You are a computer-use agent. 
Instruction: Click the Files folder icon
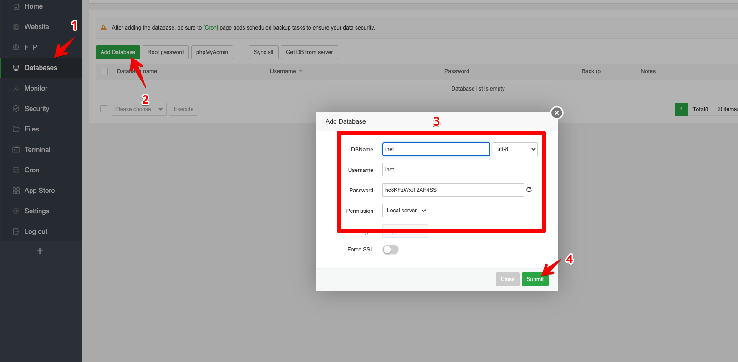[x=16, y=129]
